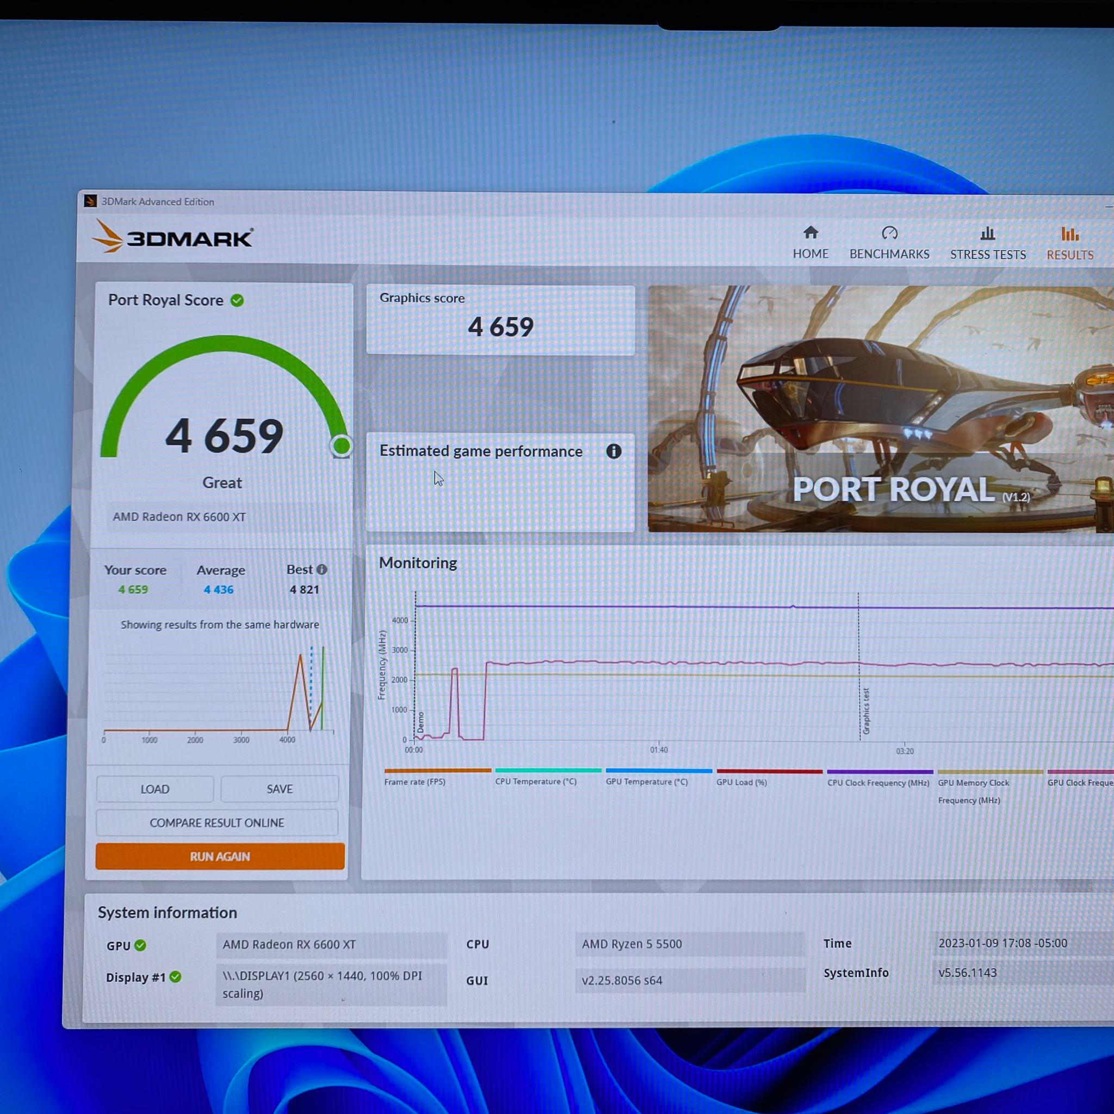Toggle Frame rate (FPS) legend series
This screenshot has height=1114, width=1114.
437,777
